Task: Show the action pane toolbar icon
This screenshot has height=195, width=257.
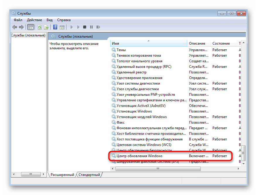Action: tap(62, 27)
